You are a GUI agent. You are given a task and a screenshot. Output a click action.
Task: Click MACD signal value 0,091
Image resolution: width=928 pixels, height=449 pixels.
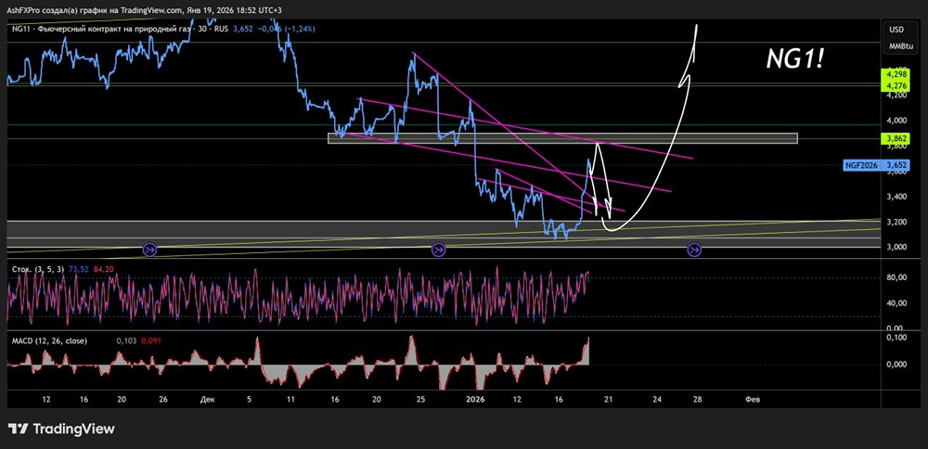click(150, 340)
